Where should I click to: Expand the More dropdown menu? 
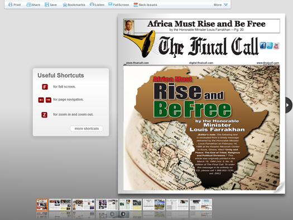pos(220,4)
